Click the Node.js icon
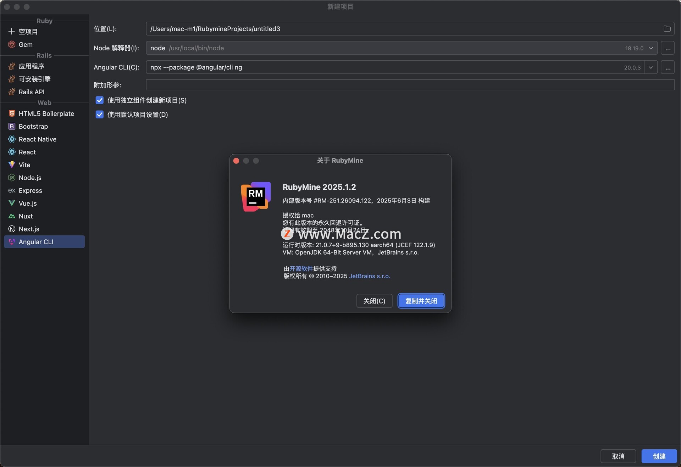 pyautogui.click(x=12, y=178)
